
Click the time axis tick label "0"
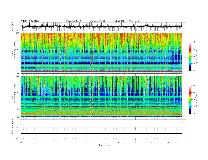point(21,142)
